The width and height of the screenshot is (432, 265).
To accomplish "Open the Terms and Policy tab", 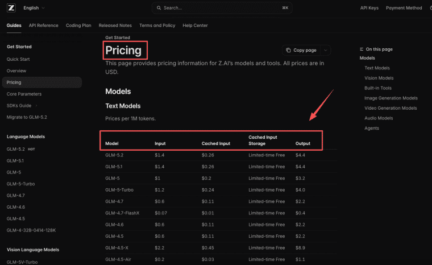I will pos(157,26).
